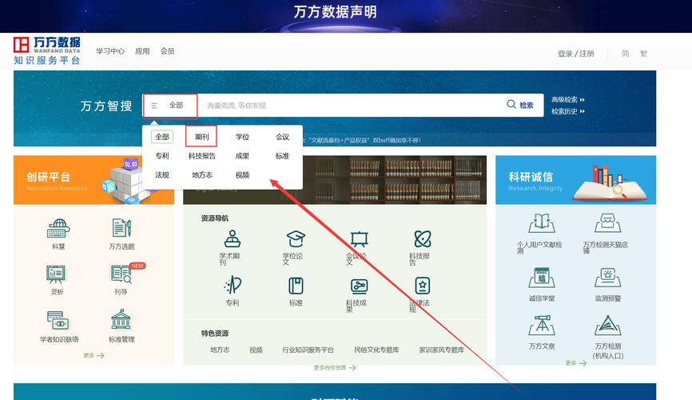This screenshot has width=692, height=400.
Task: Select 标准 in the category dropdown list
Action: point(282,155)
